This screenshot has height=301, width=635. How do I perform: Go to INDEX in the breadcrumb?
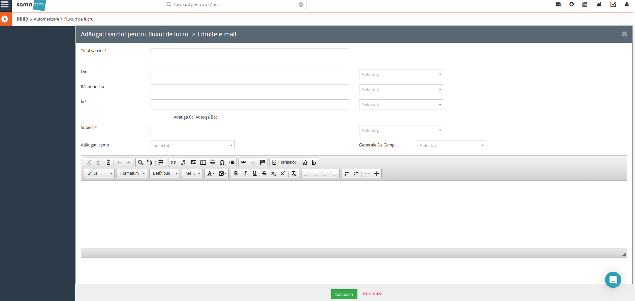(x=23, y=19)
